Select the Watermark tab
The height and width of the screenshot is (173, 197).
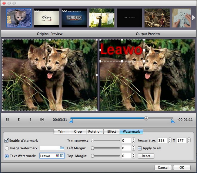[x=132, y=131]
